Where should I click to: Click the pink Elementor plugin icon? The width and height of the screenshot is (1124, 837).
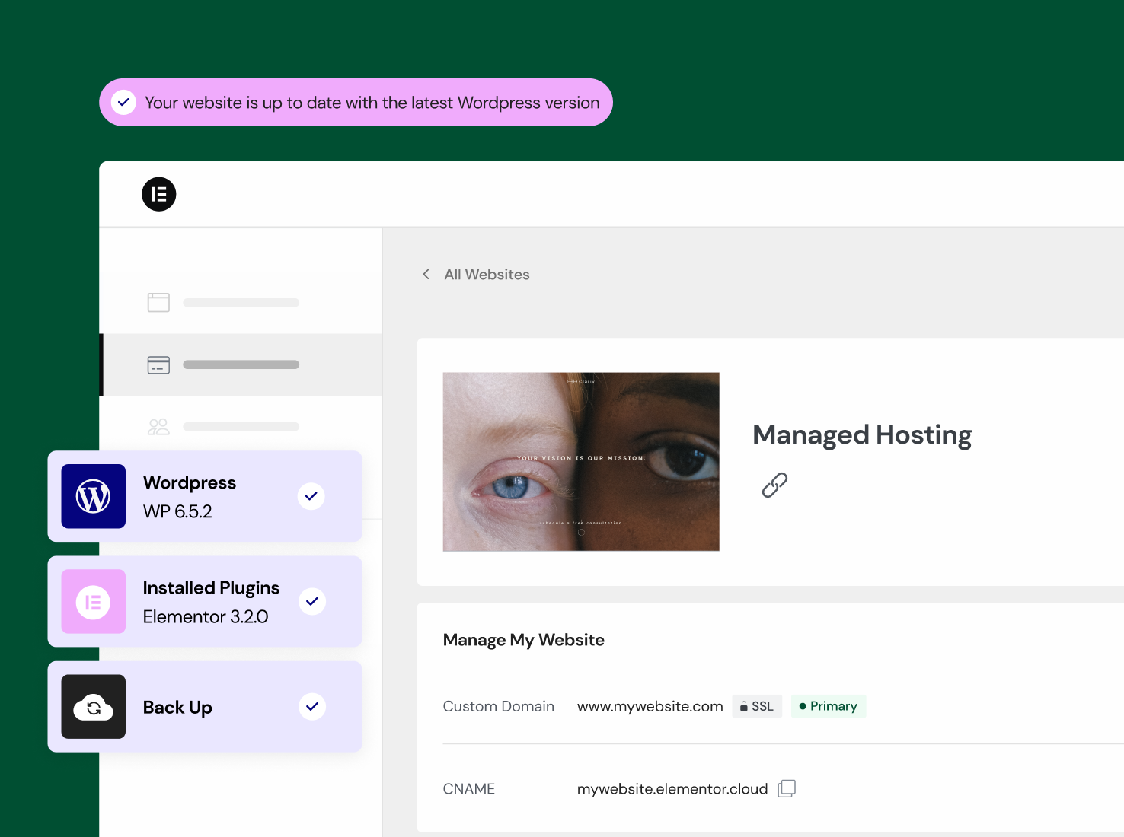click(93, 602)
